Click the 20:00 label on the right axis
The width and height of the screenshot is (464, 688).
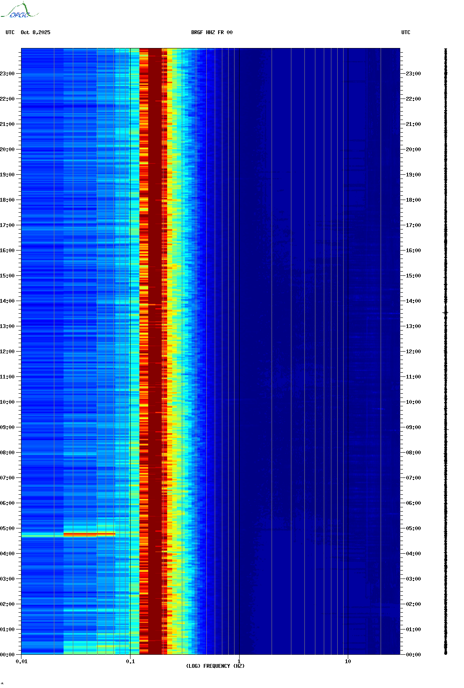[413, 149]
